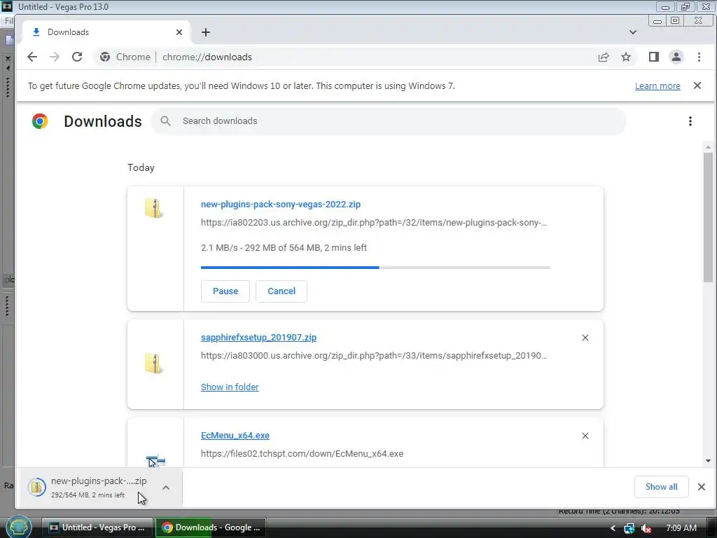Image resolution: width=717 pixels, height=538 pixels.
Task: Click the sapphirefxsetup zip file icon
Action: 153,364
